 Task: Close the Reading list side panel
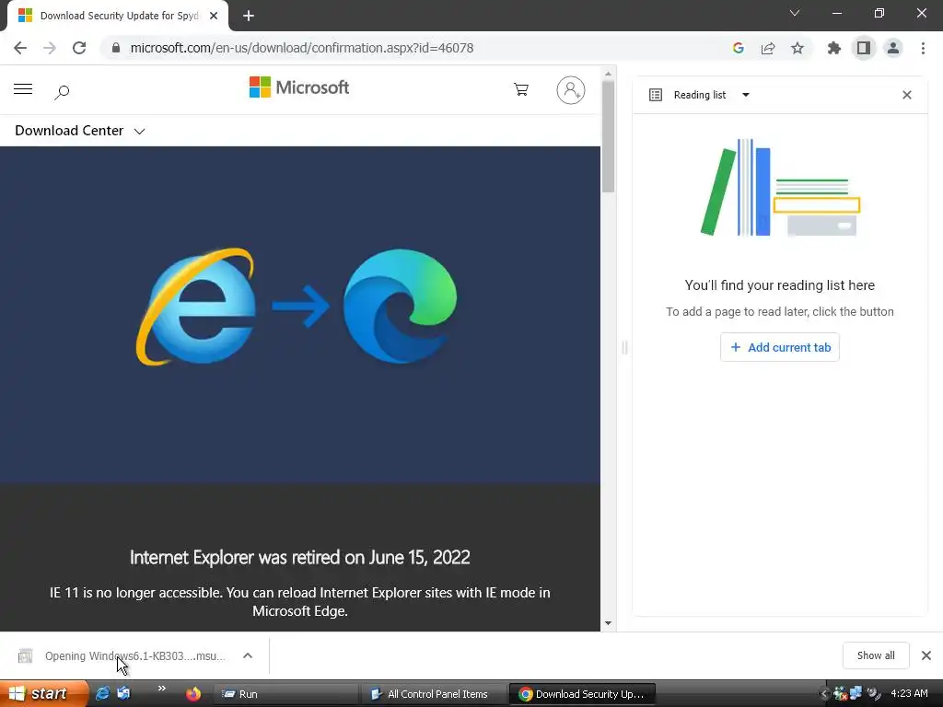click(x=907, y=95)
